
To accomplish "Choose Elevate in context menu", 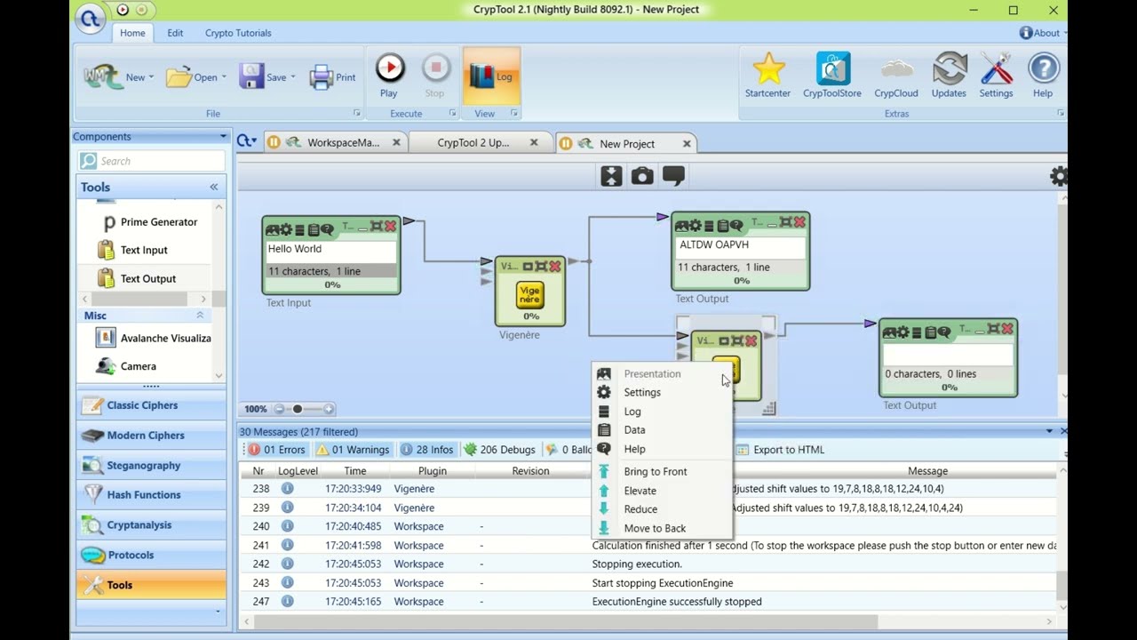I will point(662,491).
